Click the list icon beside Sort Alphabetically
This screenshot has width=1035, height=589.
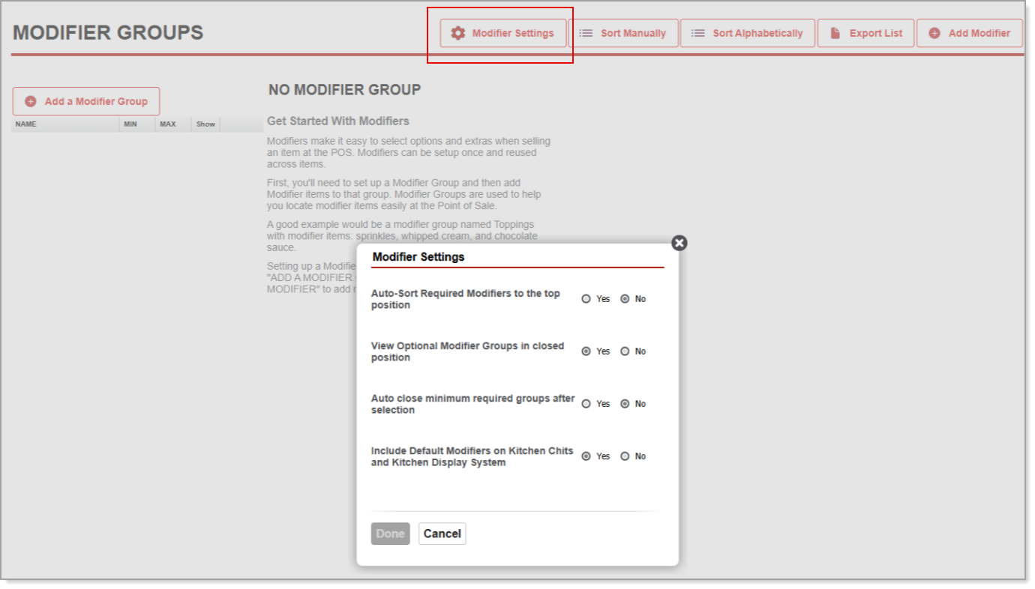coord(697,33)
